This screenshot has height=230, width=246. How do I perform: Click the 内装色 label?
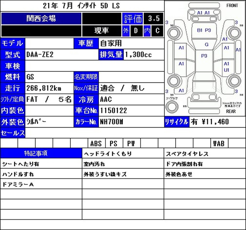[x=13, y=111]
